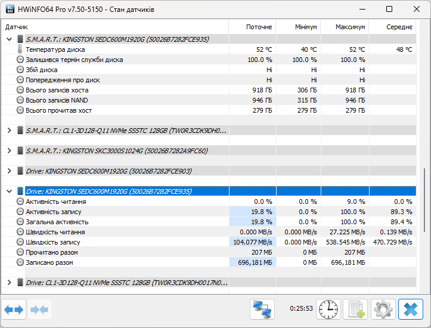Select the 'Всього записів NAND' row
This screenshot has height=328, width=431.
(57, 100)
